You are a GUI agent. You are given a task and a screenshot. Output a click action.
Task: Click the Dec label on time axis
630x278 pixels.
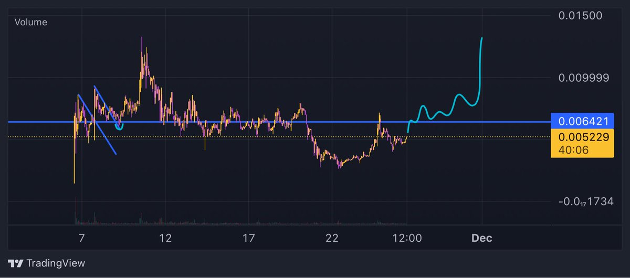[482, 238]
